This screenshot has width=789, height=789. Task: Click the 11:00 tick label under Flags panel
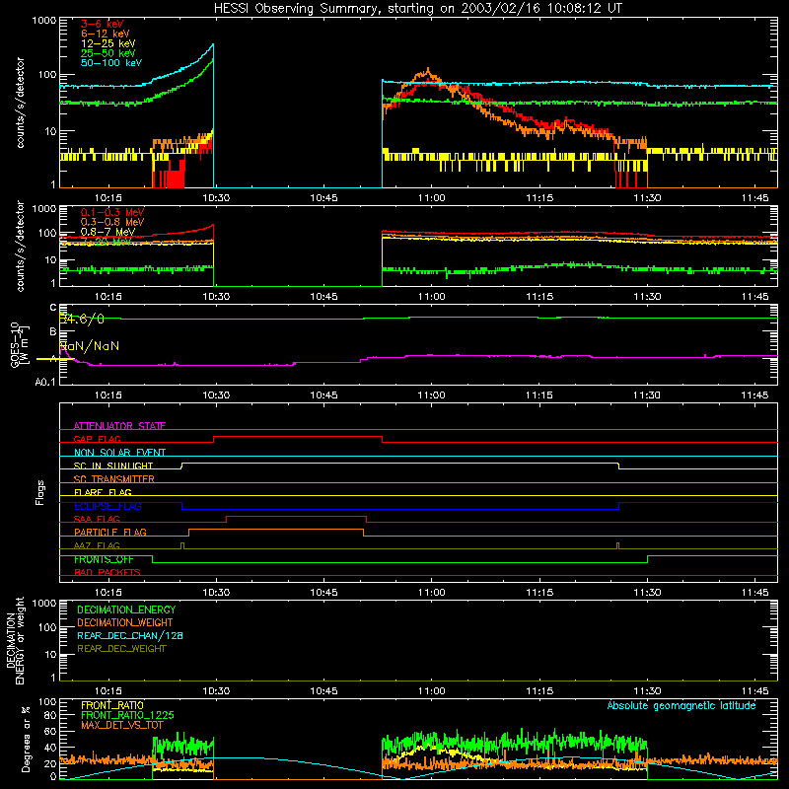pos(431,593)
